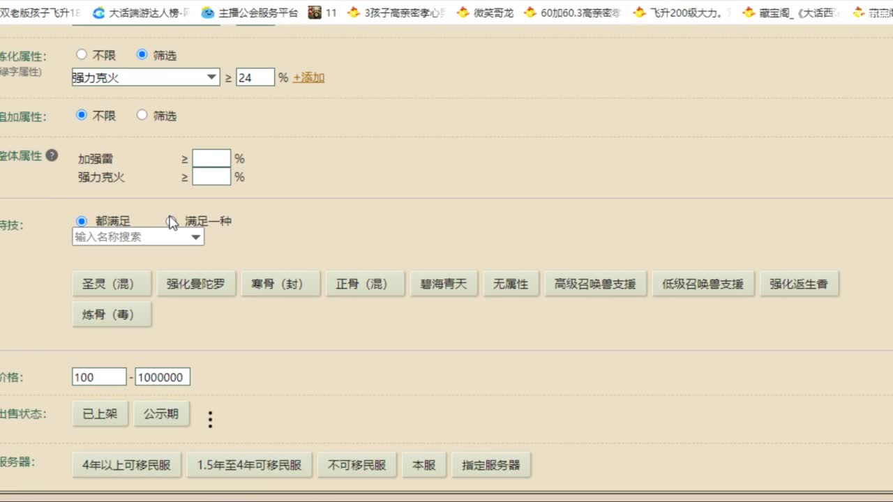This screenshot has width=893, height=502.
Task: Select the 强化返生香 skill button
Action: (799, 284)
